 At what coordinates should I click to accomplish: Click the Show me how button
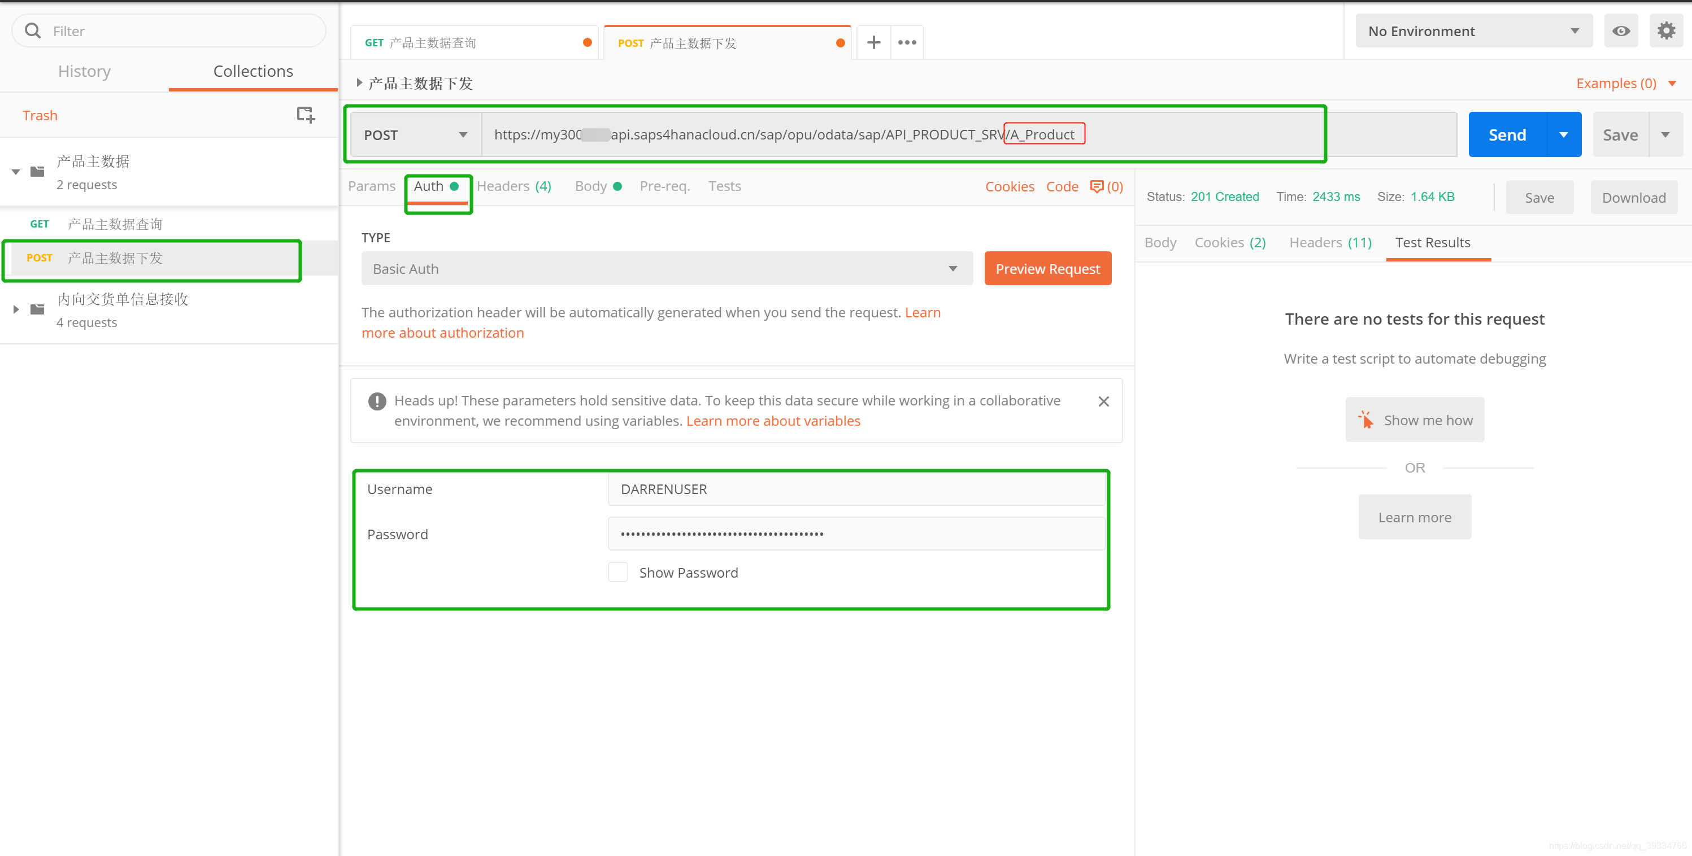[x=1414, y=420]
